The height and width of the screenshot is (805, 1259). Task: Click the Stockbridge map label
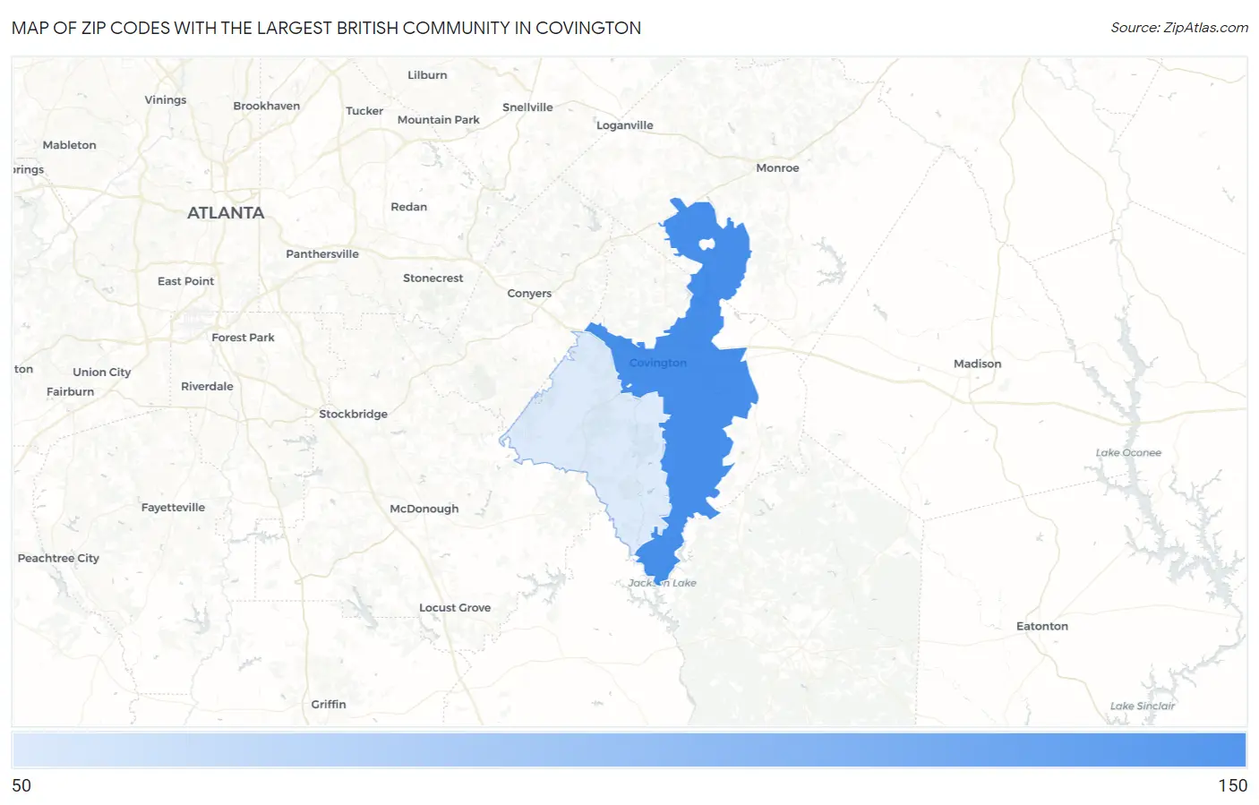click(x=353, y=415)
